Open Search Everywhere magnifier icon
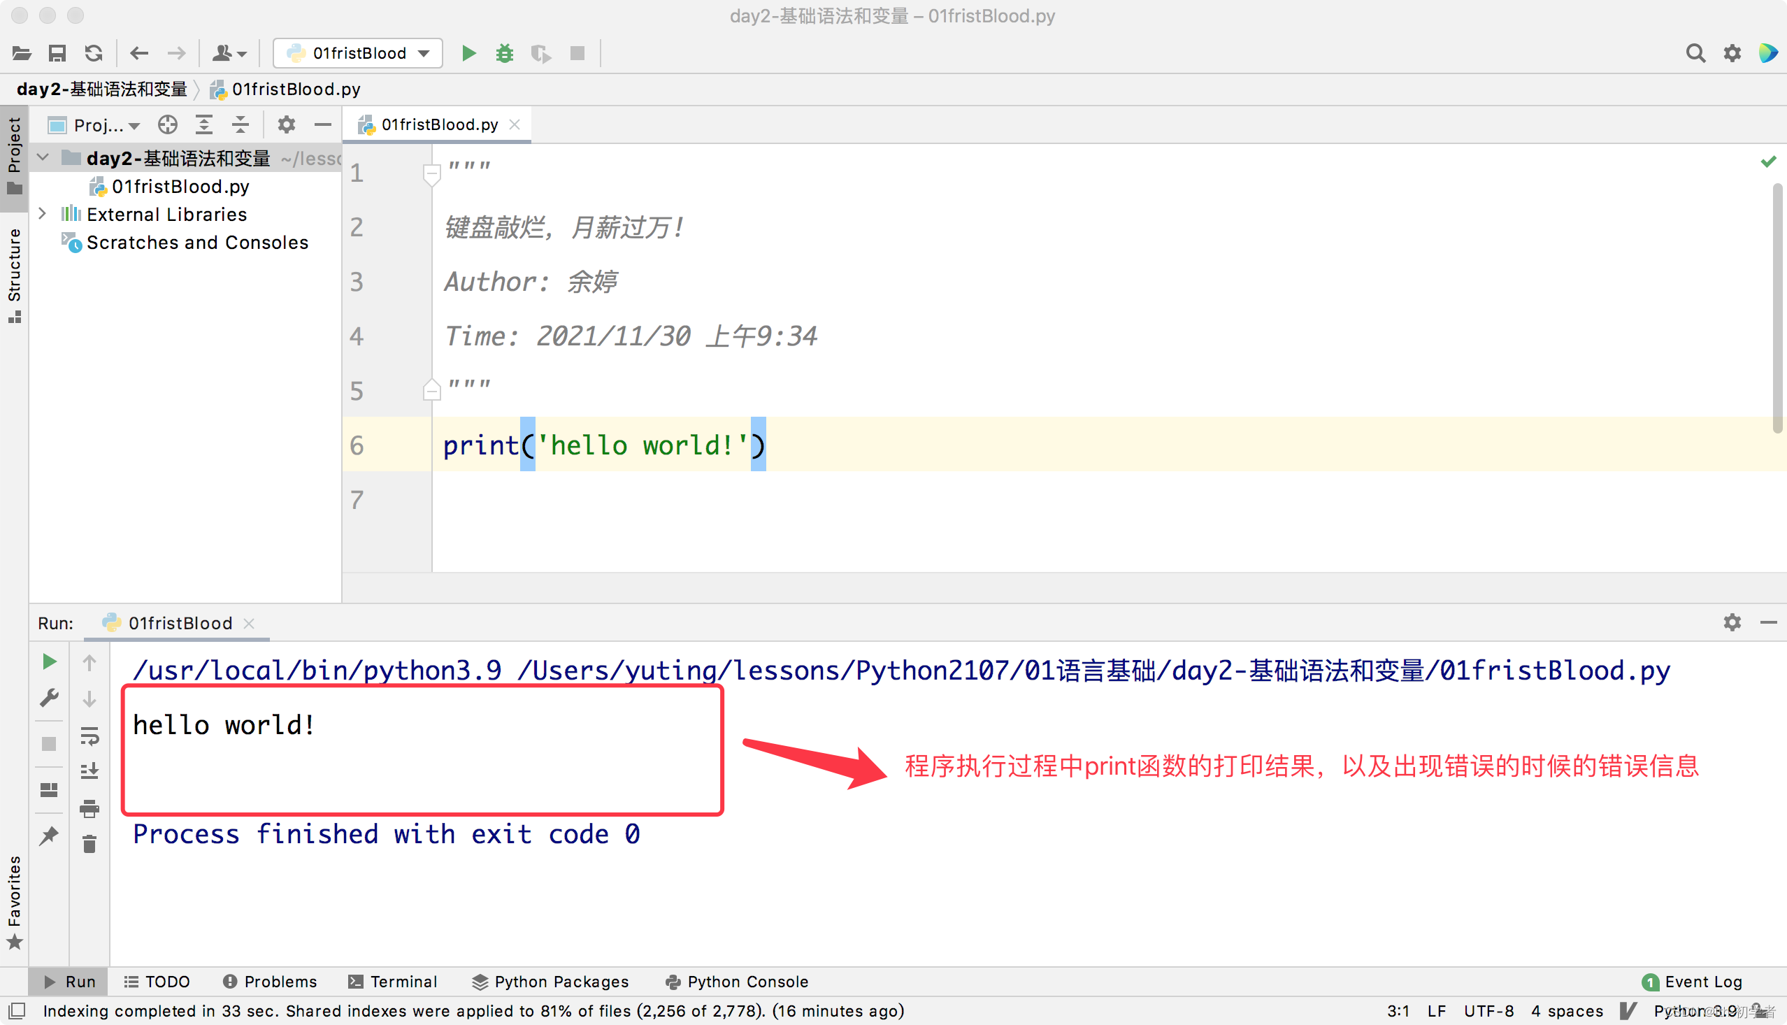 coord(1695,54)
